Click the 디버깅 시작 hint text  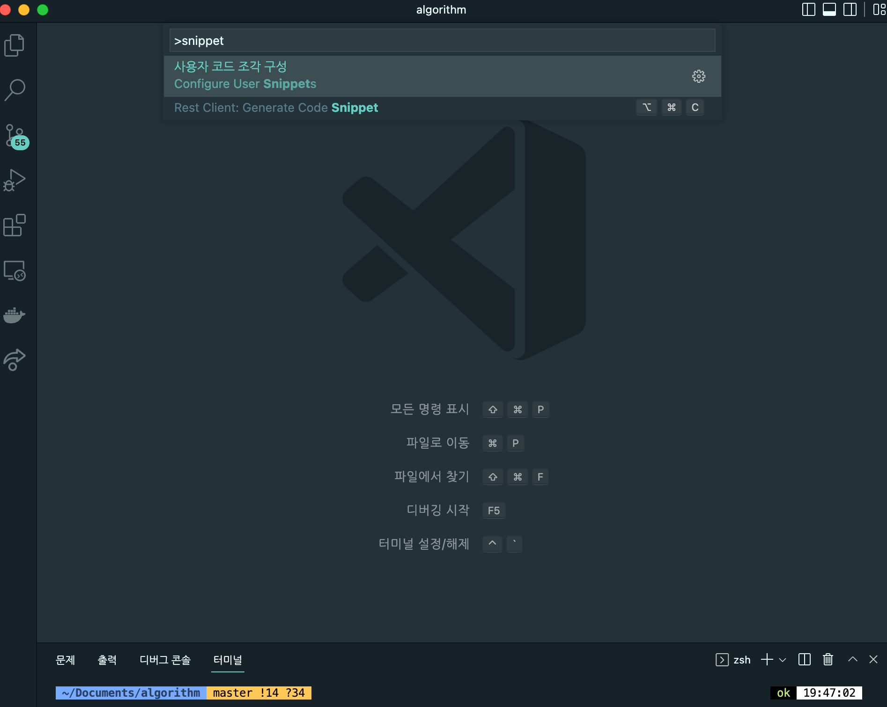pyautogui.click(x=437, y=510)
